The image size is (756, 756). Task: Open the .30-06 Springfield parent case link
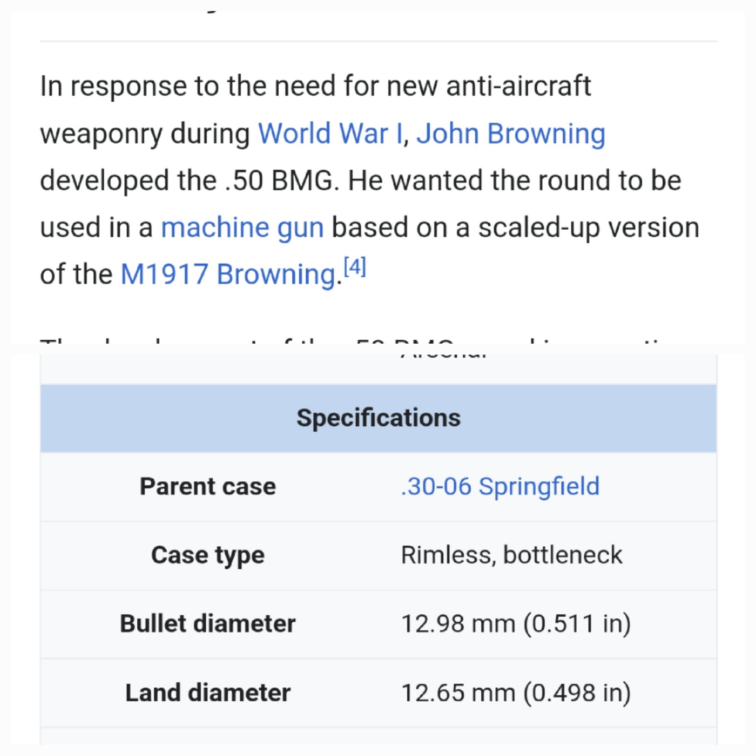(500, 487)
